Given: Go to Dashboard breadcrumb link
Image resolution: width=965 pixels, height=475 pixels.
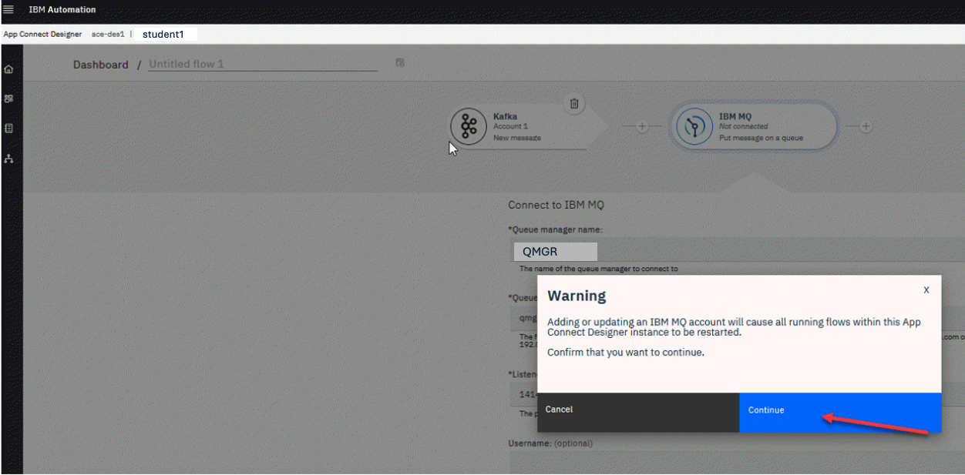Looking at the screenshot, I should [x=101, y=65].
